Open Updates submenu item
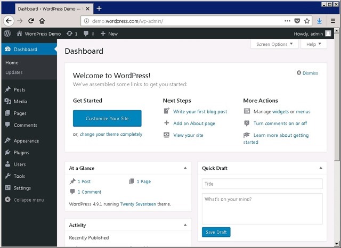Screen dimensions: 341x248 point(14,72)
